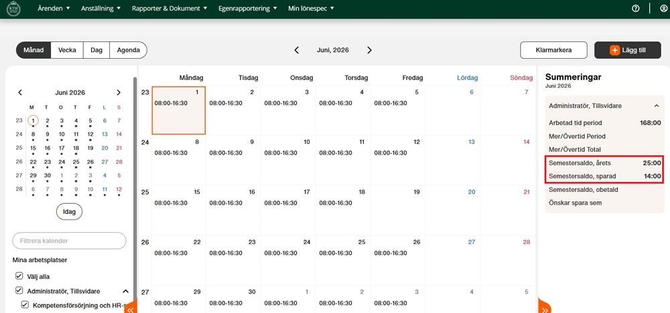Collapse Administratör, Tillsvidare workplace list chevron
The image size is (670, 313).
(126, 291)
